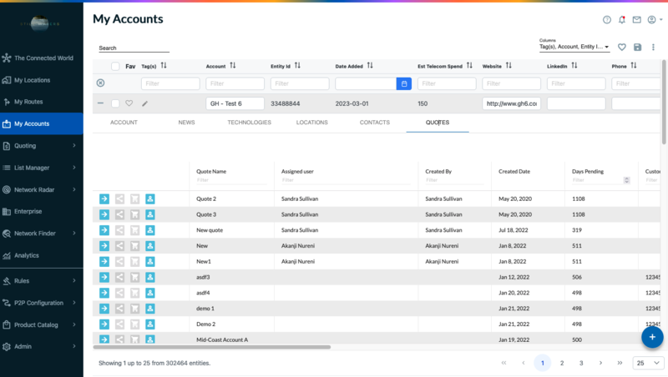
Task: Go to page 2 of results
Action: coord(562,363)
